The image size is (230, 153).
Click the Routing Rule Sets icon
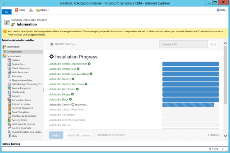[10, 128]
